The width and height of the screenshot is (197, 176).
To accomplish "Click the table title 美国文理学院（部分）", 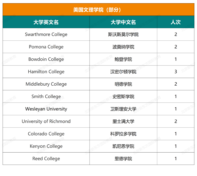I will (98, 10).
